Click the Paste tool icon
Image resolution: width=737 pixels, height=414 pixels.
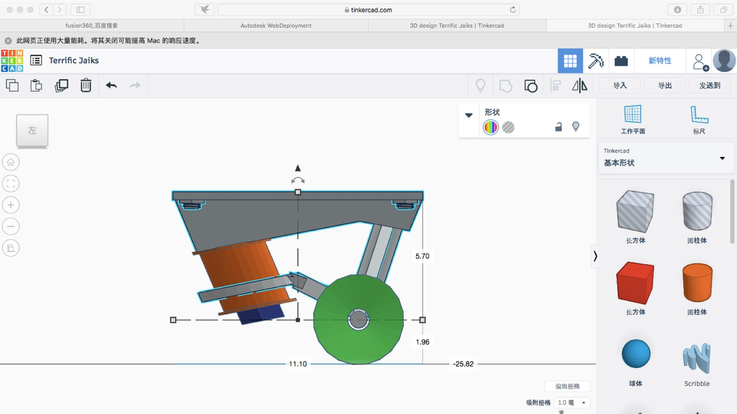click(x=36, y=86)
